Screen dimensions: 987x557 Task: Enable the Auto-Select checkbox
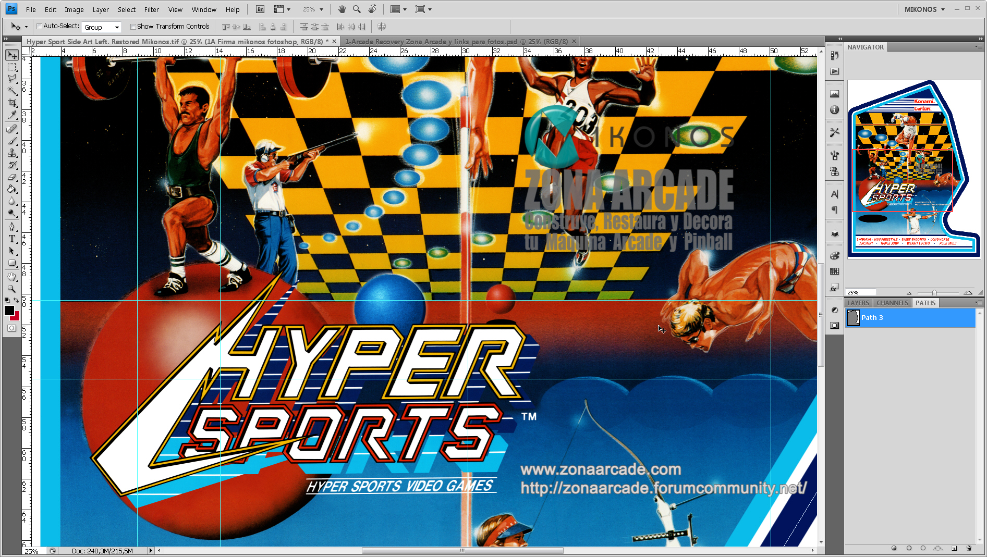(x=40, y=26)
